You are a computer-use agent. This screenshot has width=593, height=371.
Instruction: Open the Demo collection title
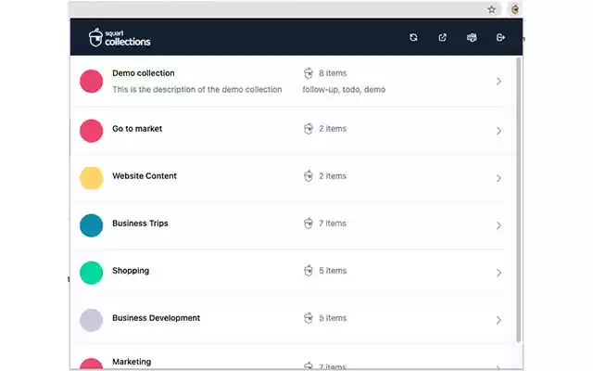click(x=144, y=73)
